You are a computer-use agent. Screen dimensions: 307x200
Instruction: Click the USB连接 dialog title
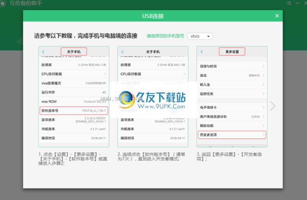pos(153,16)
